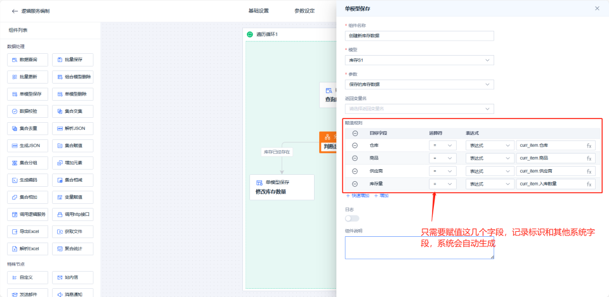Remove the 供应商 assignment rule row
The height and width of the screenshot is (297, 609).
(x=355, y=171)
